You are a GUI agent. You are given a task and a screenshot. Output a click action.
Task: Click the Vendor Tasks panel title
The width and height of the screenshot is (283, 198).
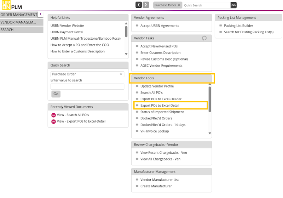(x=144, y=38)
